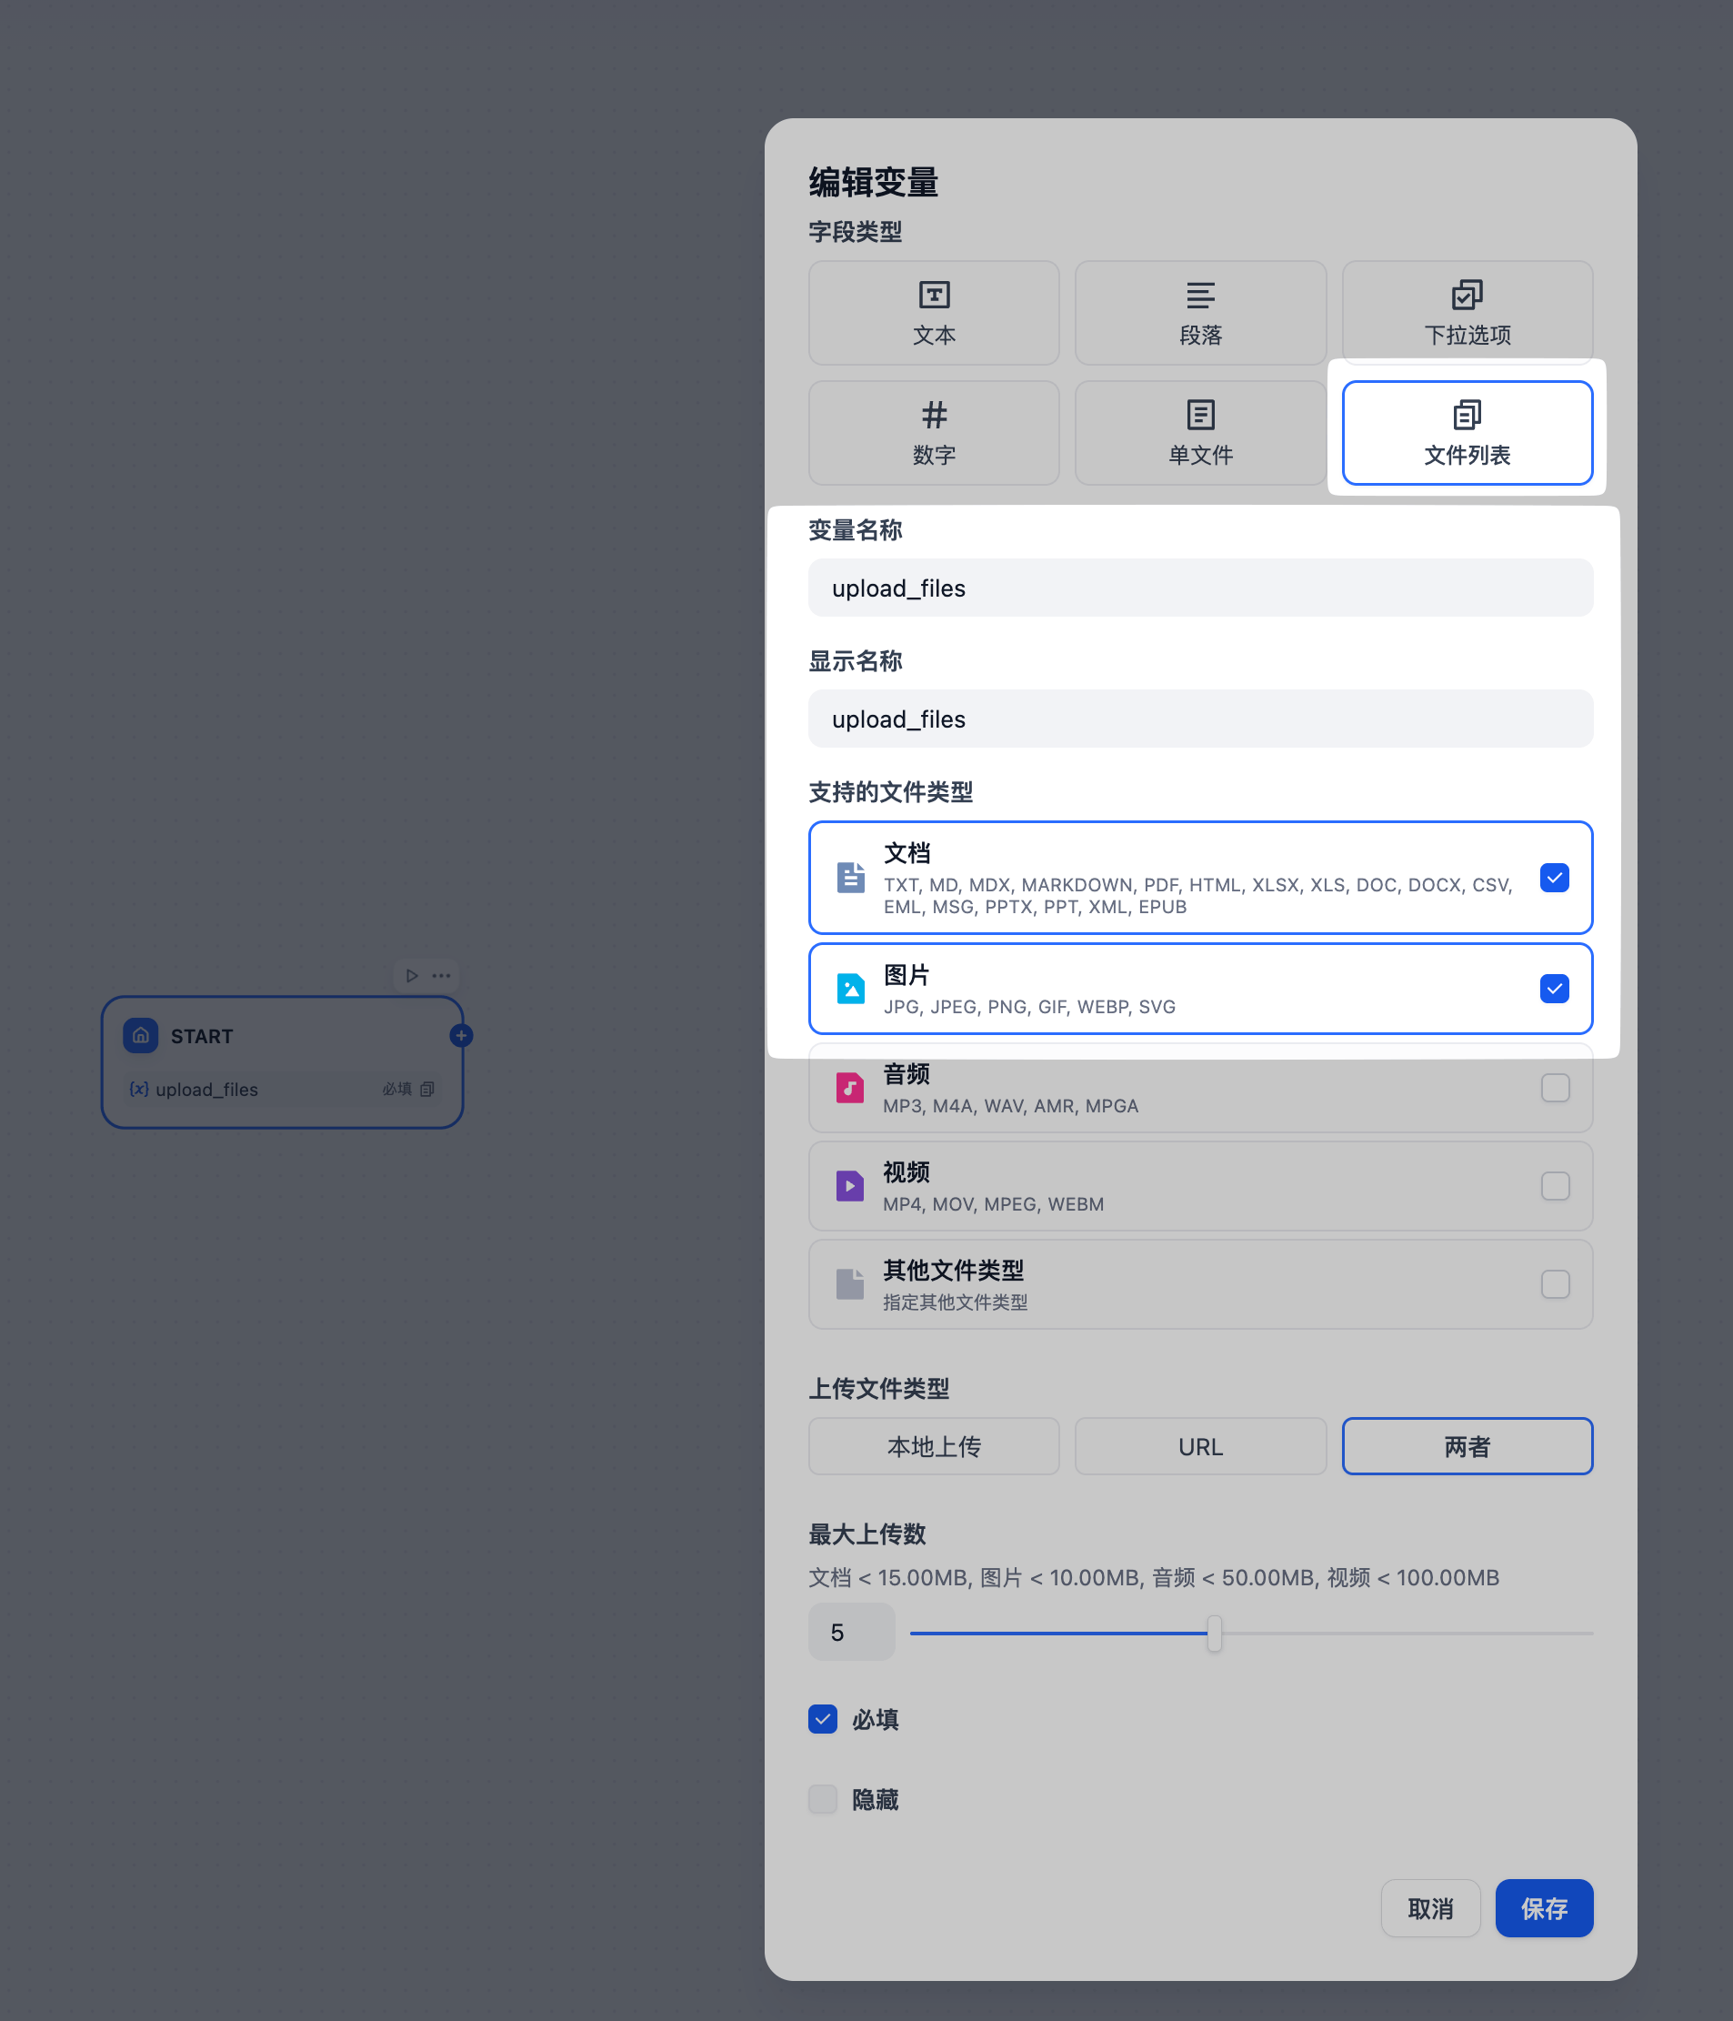Switch upload method to 本地上传
Image resolution: width=1733 pixels, height=2021 pixels.
pos(933,1446)
